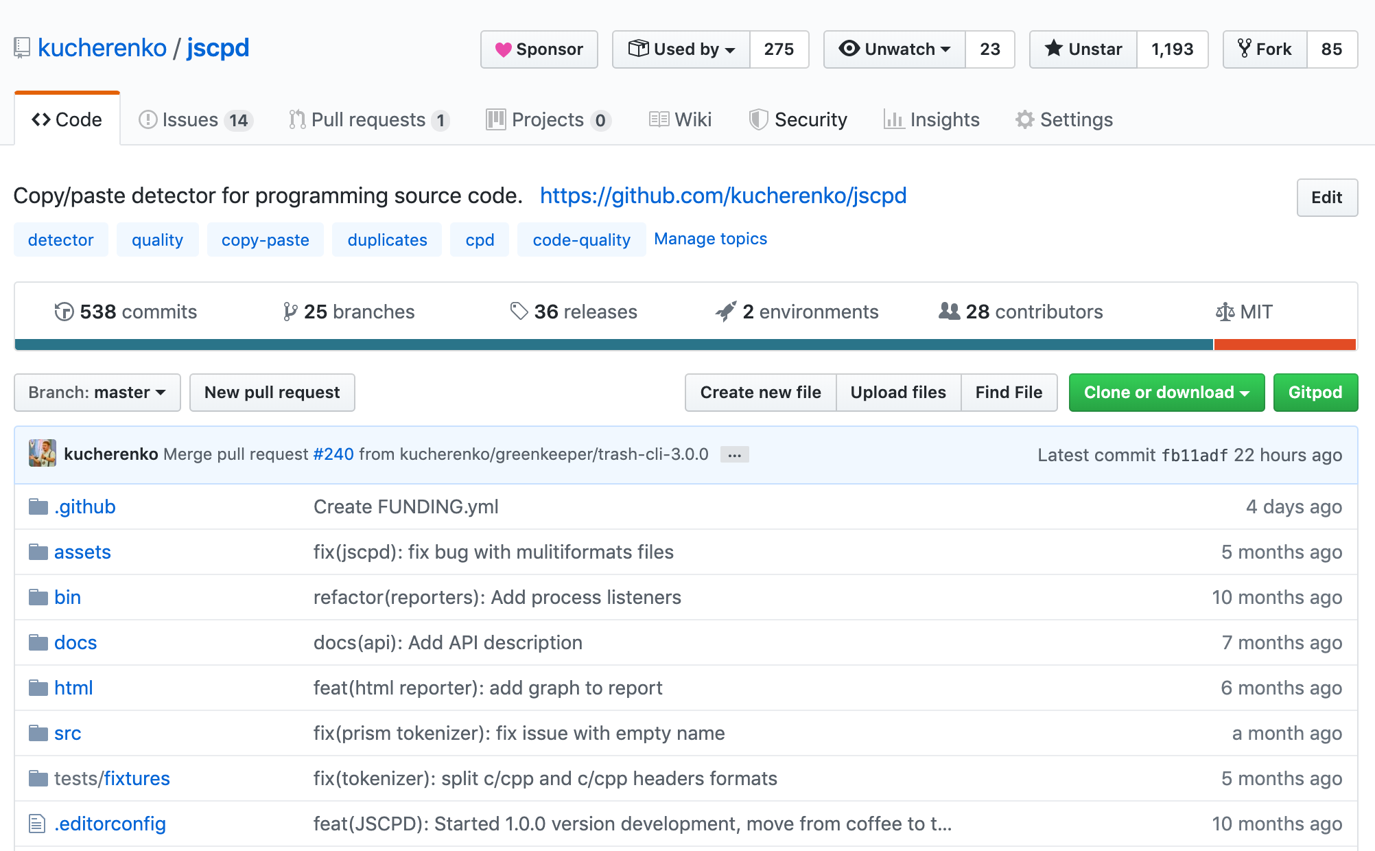This screenshot has height=851, width=1375.
Task: Click the folder icon of .github row
Action: [38, 506]
